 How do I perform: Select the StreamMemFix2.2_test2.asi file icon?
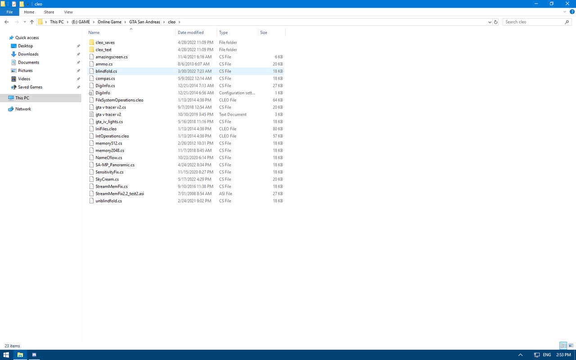(92, 193)
